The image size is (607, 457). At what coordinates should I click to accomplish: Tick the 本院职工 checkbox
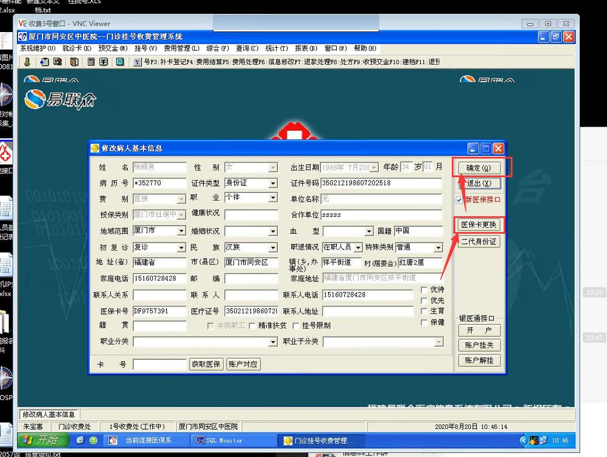coord(211,326)
